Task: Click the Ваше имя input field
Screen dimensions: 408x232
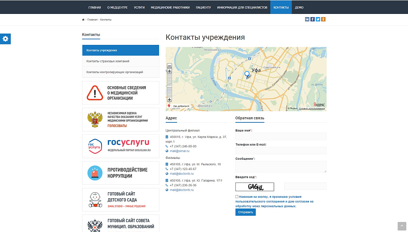Action: click(x=281, y=136)
